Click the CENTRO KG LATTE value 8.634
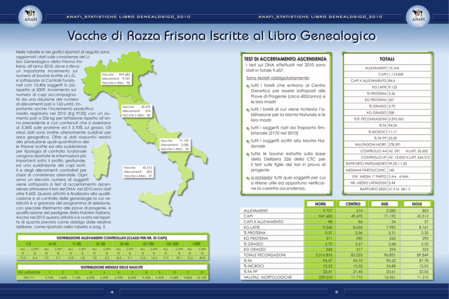The width and height of the screenshot is (449, 299). (357, 227)
